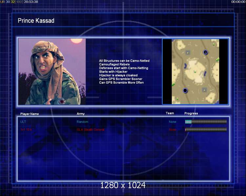Click the red player name in second row
Image resolution: width=246 pixels, height=196 pixels.
tap(26, 130)
